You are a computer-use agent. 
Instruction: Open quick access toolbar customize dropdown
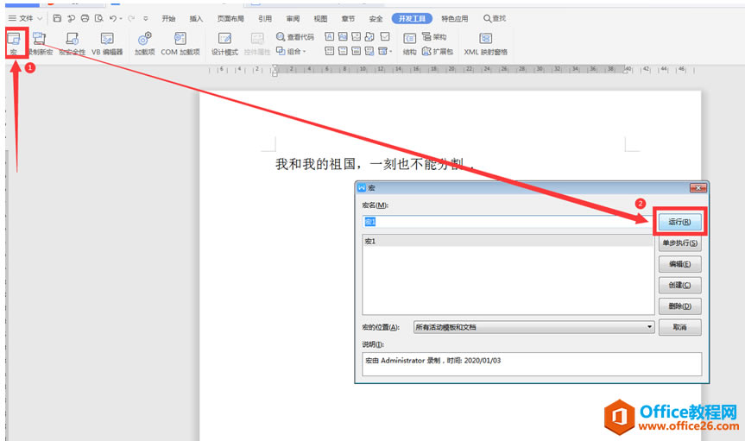145,18
